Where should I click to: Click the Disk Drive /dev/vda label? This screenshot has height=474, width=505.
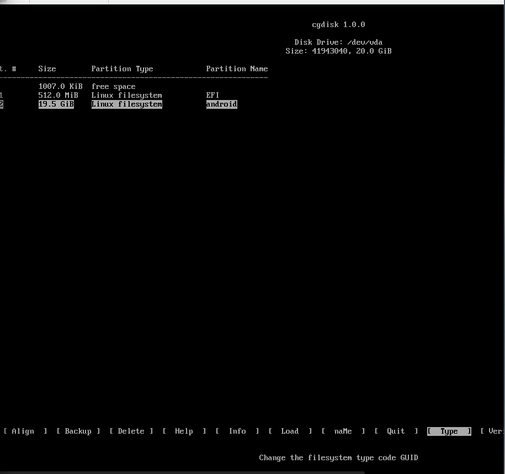tap(338, 43)
